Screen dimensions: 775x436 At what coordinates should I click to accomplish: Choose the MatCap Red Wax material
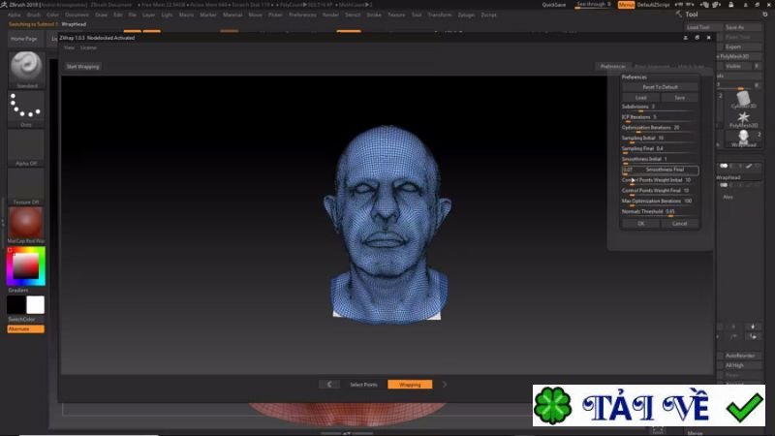(x=26, y=223)
